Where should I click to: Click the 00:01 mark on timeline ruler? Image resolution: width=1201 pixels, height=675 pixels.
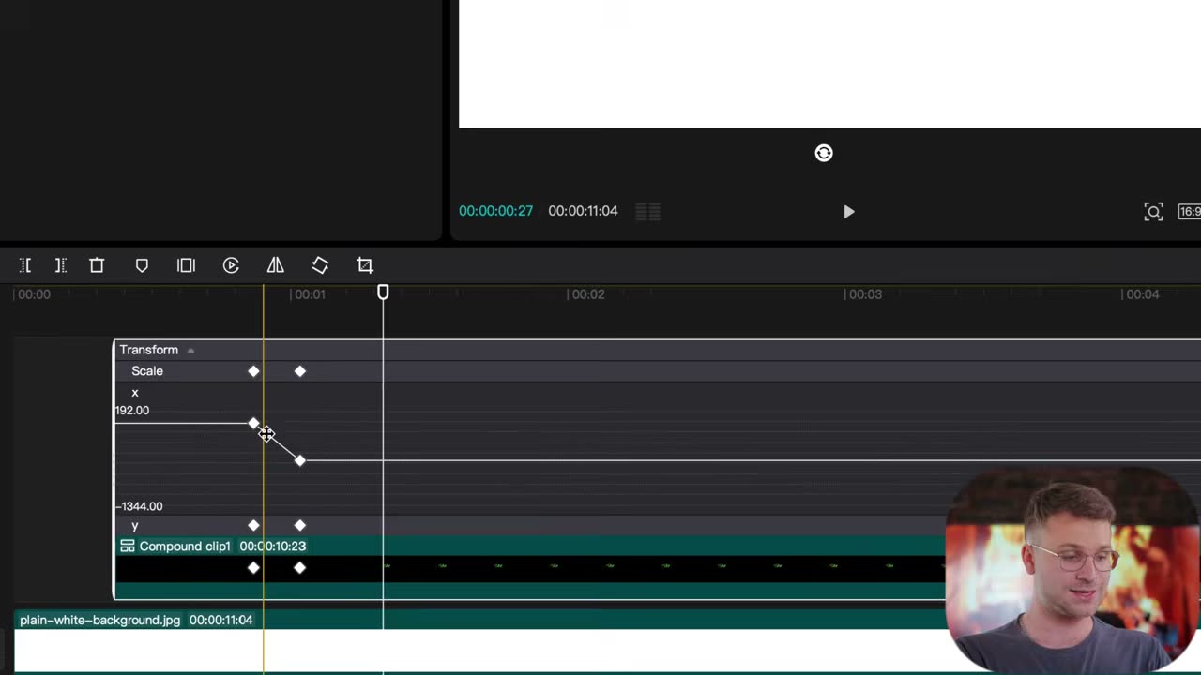coord(310,294)
